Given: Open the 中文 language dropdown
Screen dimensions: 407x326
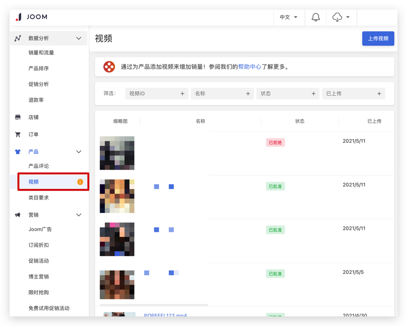Looking at the screenshot, I should click(289, 17).
